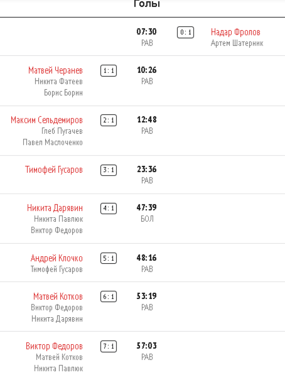Open Андрей Клочко player link
Viewport: 285px width, 375px height.
pyautogui.click(x=57, y=258)
